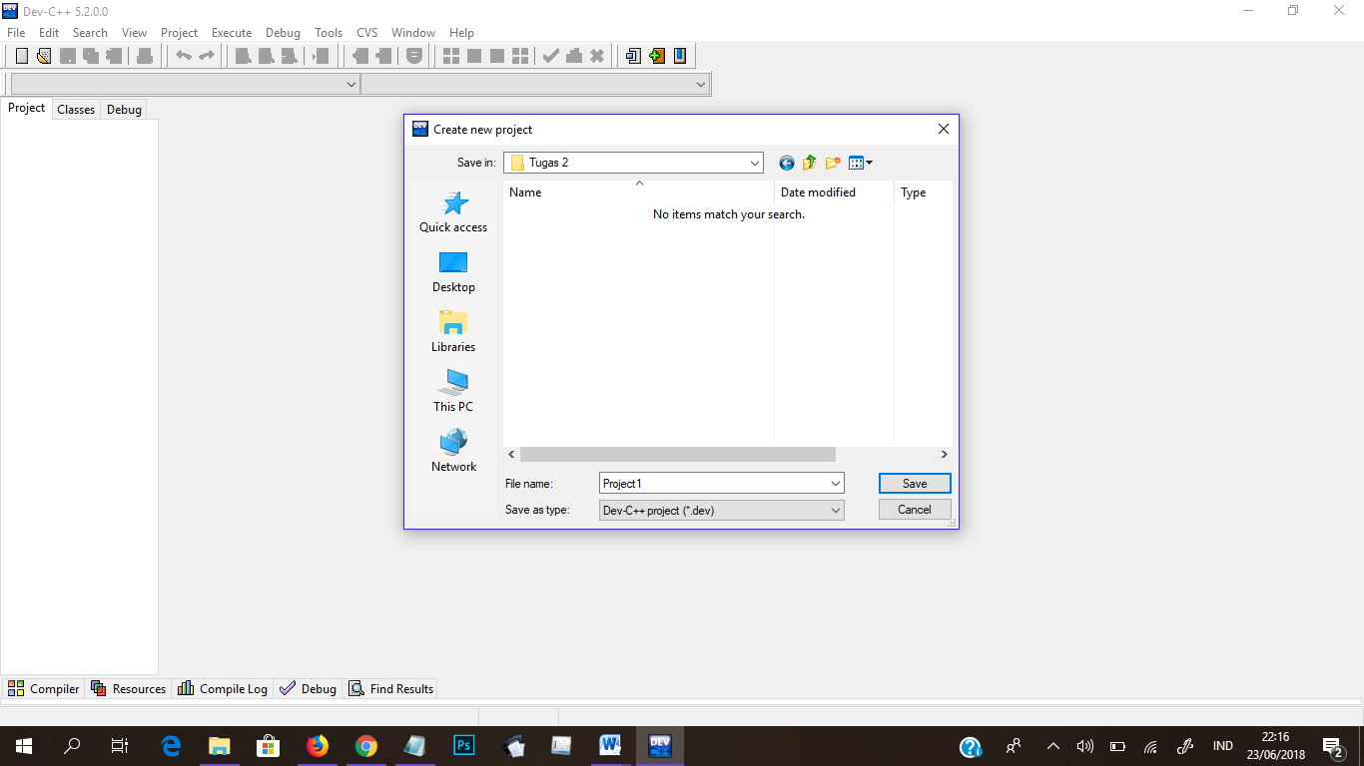The width and height of the screenshot is (1364, 766).
Task: Click the toolbar icon left of green plus
Action: (633, 56)
